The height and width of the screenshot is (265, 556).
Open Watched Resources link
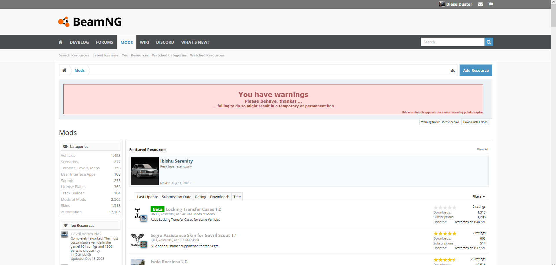click(207, 55)
